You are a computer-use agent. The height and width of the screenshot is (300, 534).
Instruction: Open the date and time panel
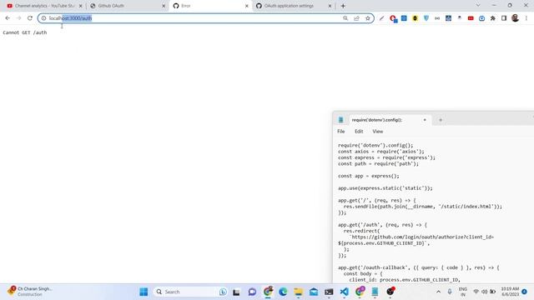tap(510, 292)
